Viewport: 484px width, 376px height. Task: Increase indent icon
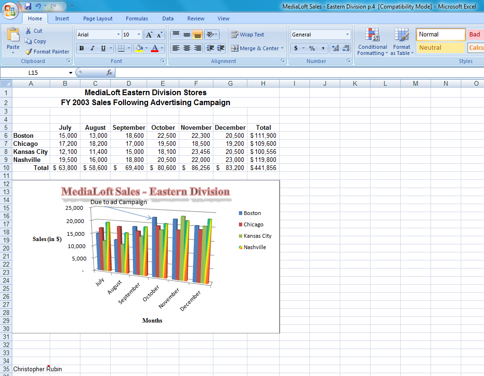pyautogui.click(x=221, y=48)
